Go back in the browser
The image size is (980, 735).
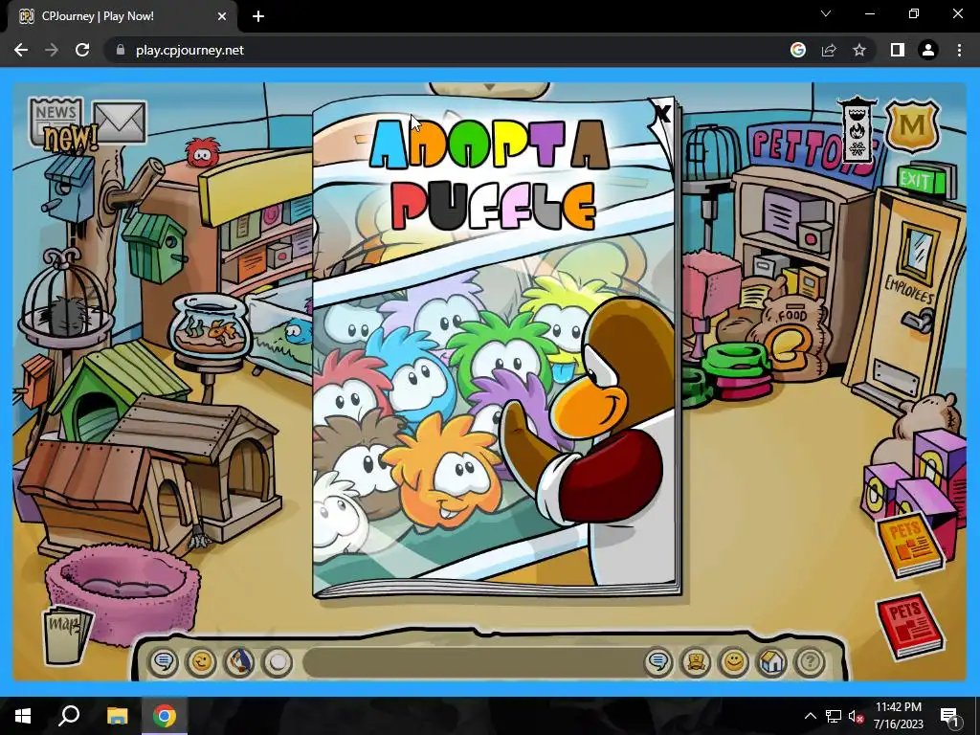(21, 50)
